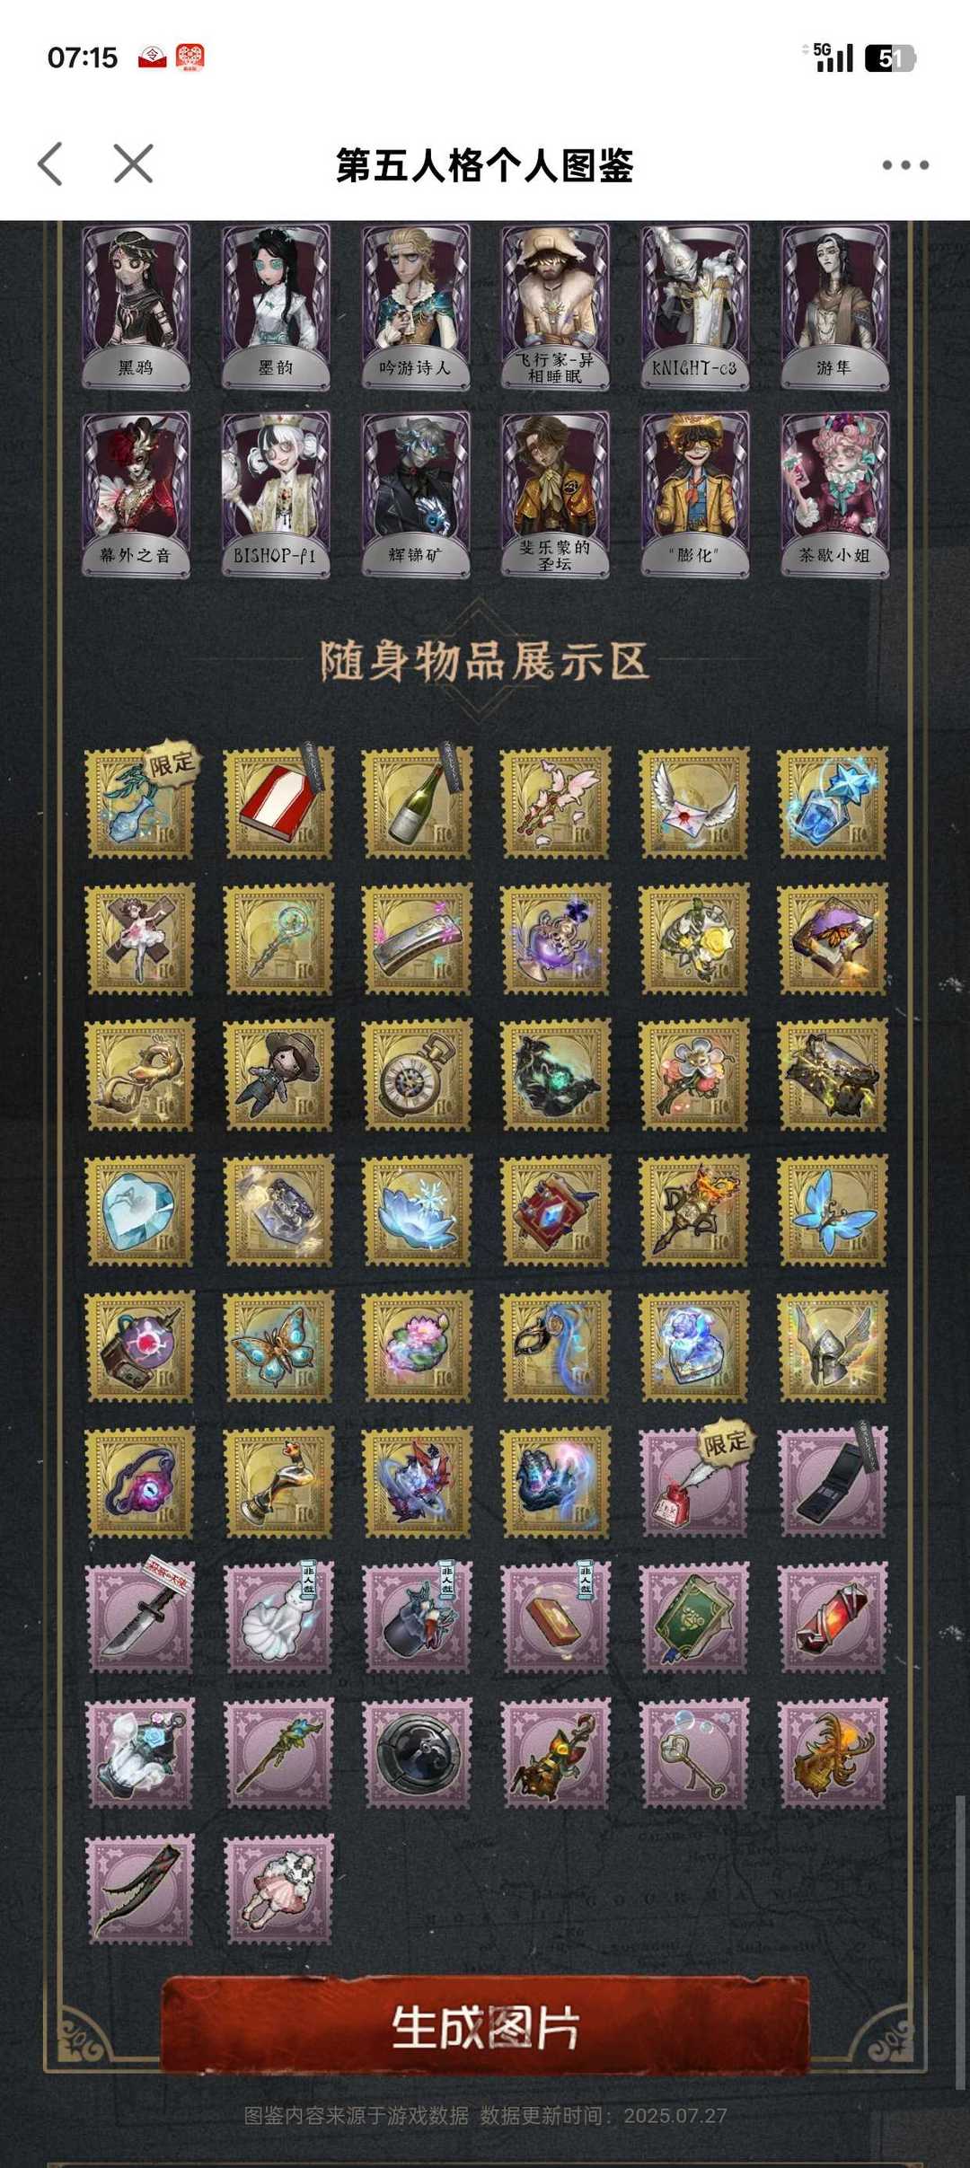Tap the back arrow in header
970x2168 pixels.
coord(51,164)
